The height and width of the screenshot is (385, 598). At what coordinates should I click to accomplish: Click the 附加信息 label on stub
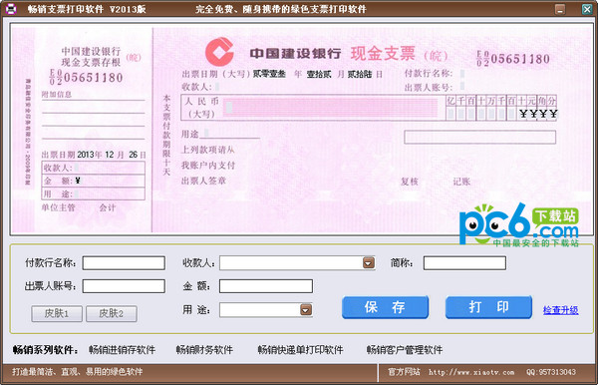tap(57, 94)
